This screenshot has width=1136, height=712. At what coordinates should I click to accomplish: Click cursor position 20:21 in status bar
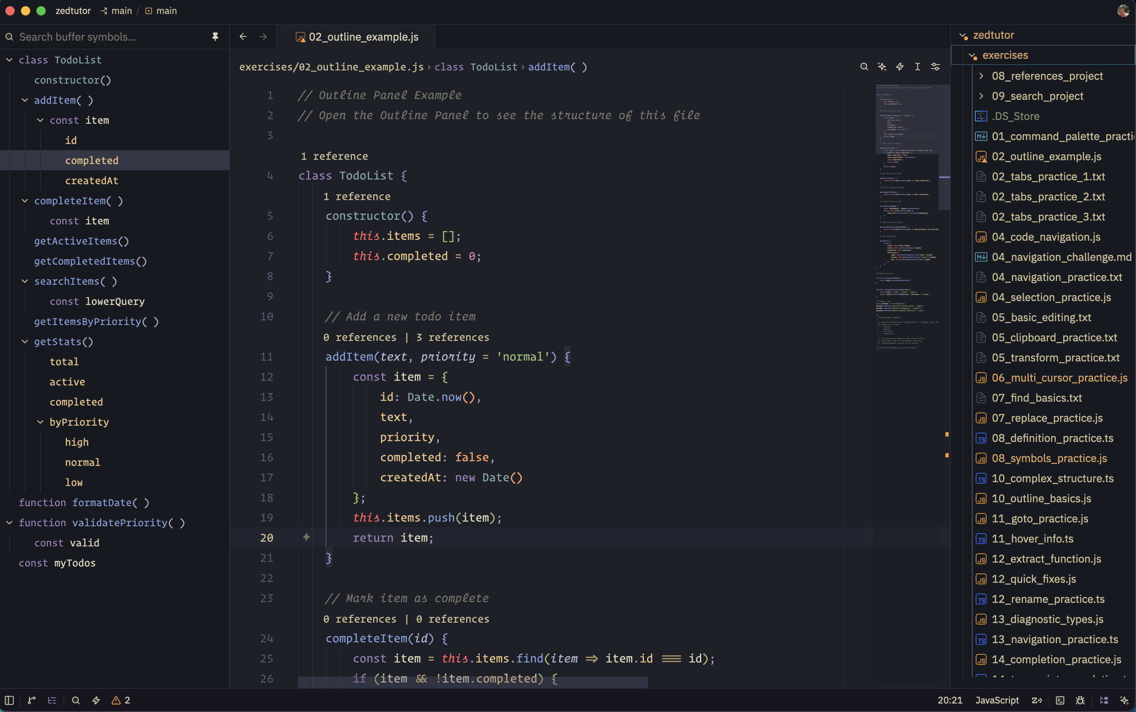[950, 700]
